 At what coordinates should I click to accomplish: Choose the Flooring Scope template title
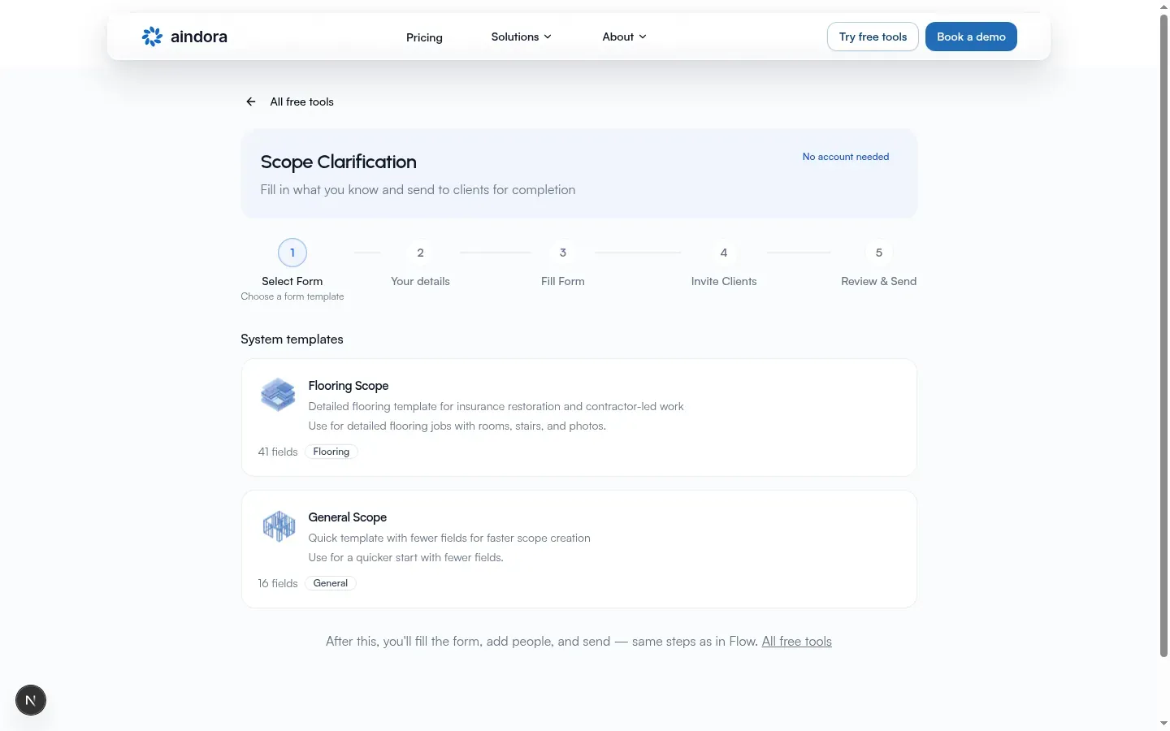tap(349, 386)
